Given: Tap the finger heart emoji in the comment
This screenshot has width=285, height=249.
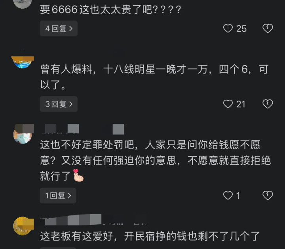Looking at the screenshot, I should [x=78, y=175].
